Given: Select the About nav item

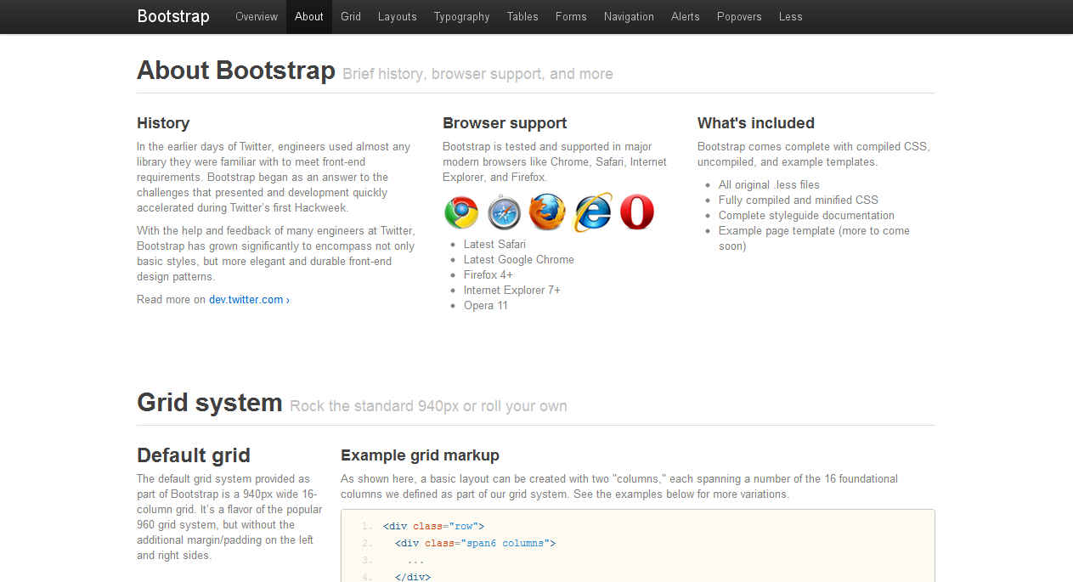Looking at the screenshot, I should pyautogui.click(x=309, y=16).
